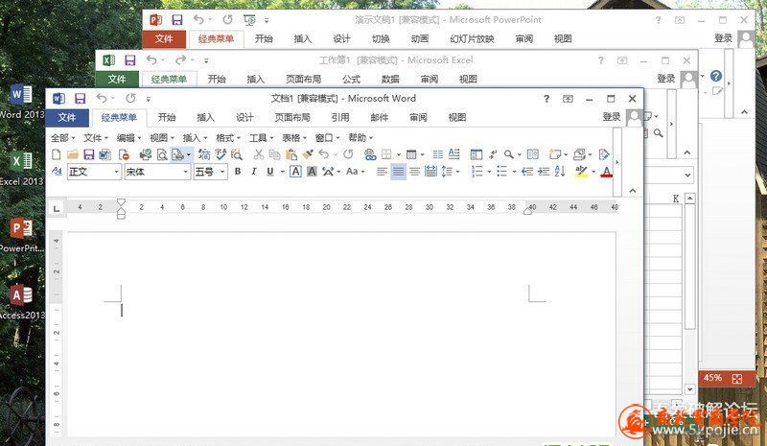The height and width of the screenshot is (446, 767).
Task: Toggle Italic formatting in Word
Action: [254, 172]
